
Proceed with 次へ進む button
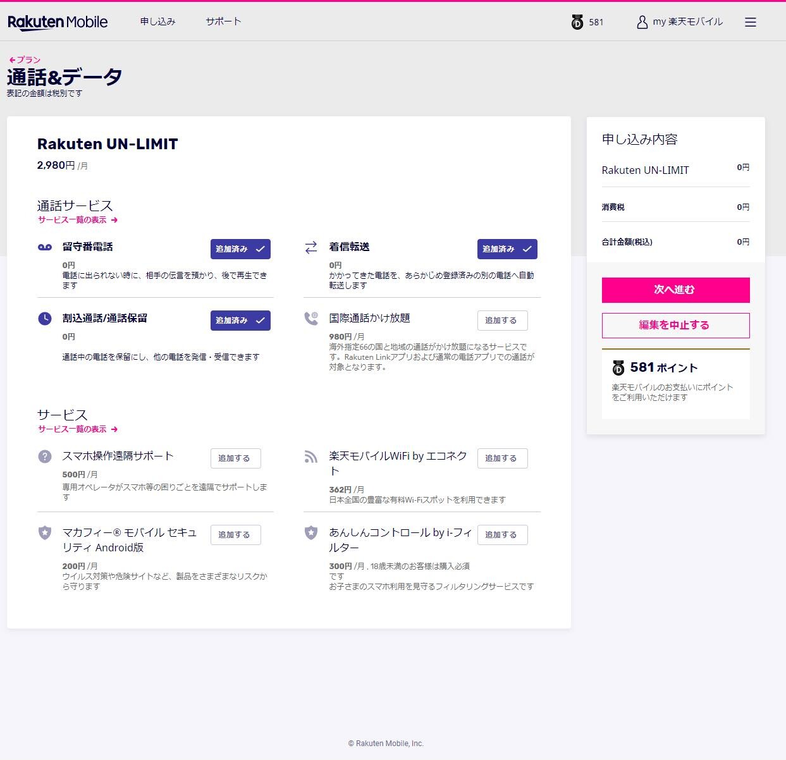[x=675, y=290]
